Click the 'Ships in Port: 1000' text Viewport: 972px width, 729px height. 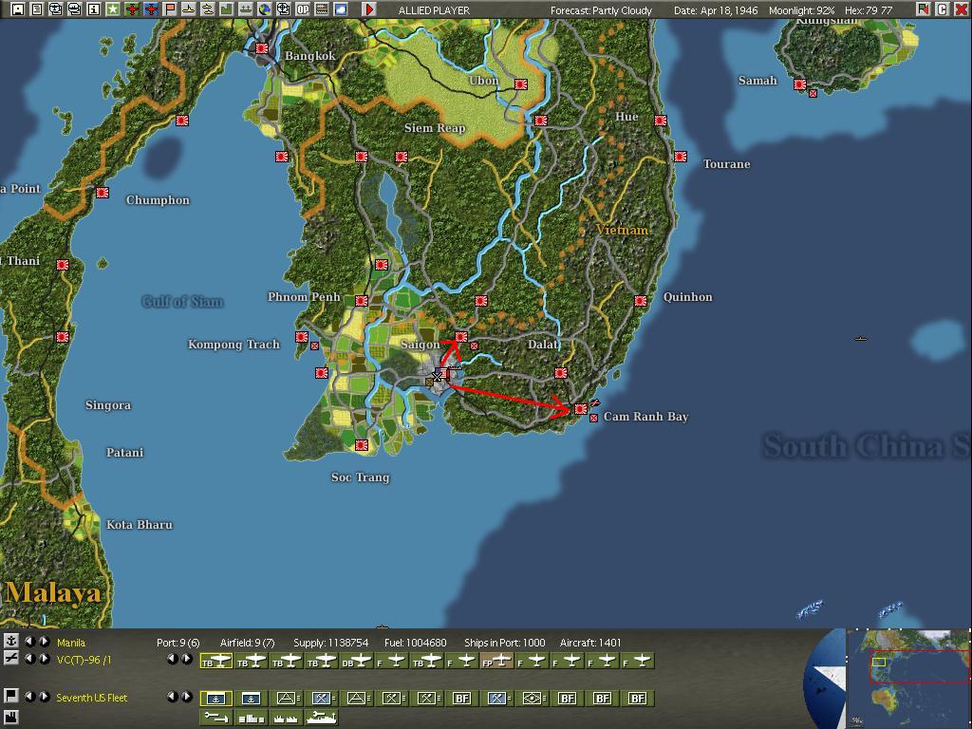click(505, 643)
